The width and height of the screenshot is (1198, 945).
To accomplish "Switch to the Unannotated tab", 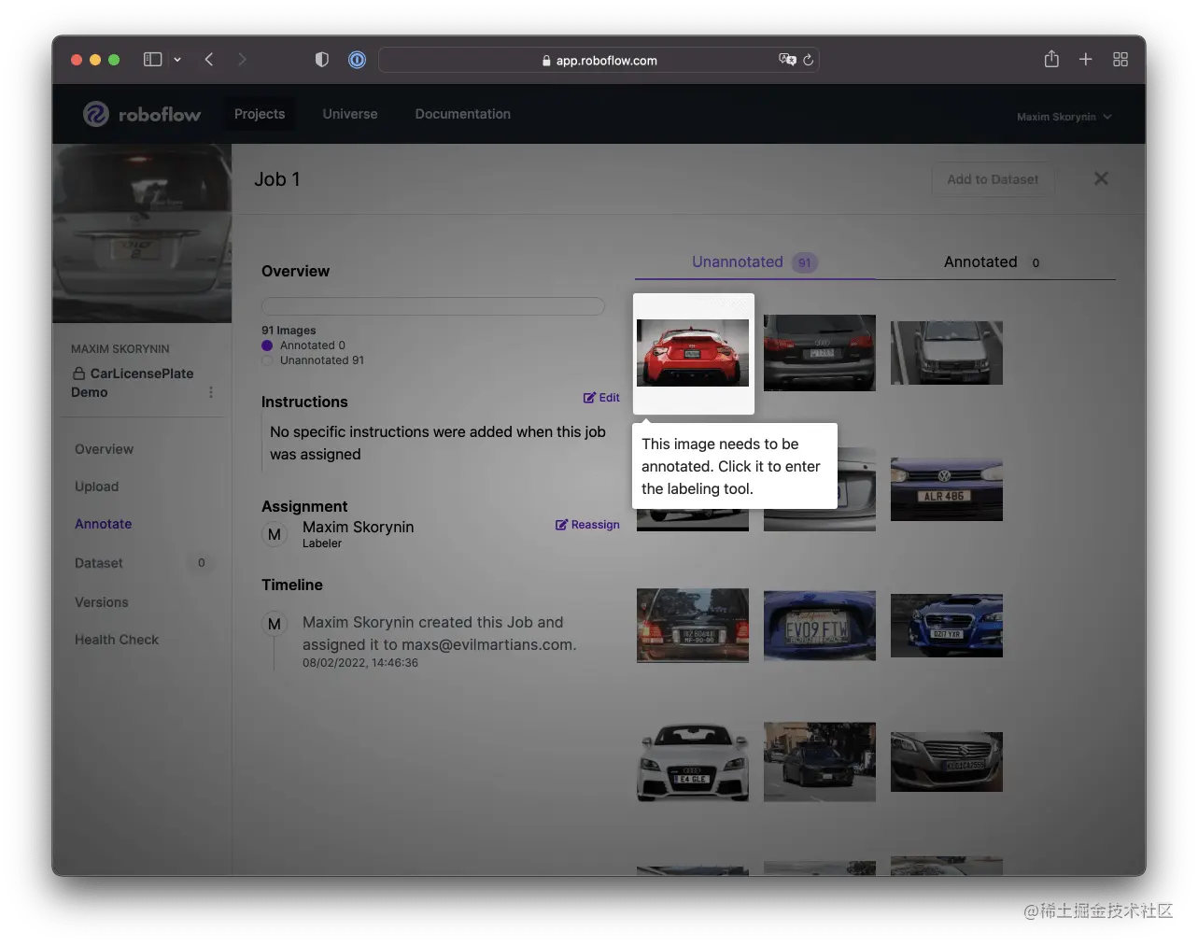I will tap(738, 261).
